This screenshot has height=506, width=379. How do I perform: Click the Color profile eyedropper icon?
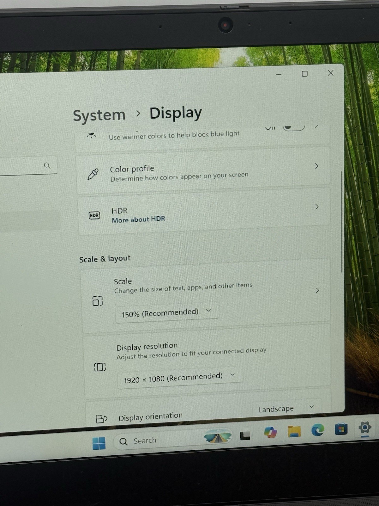pos(93,174)
